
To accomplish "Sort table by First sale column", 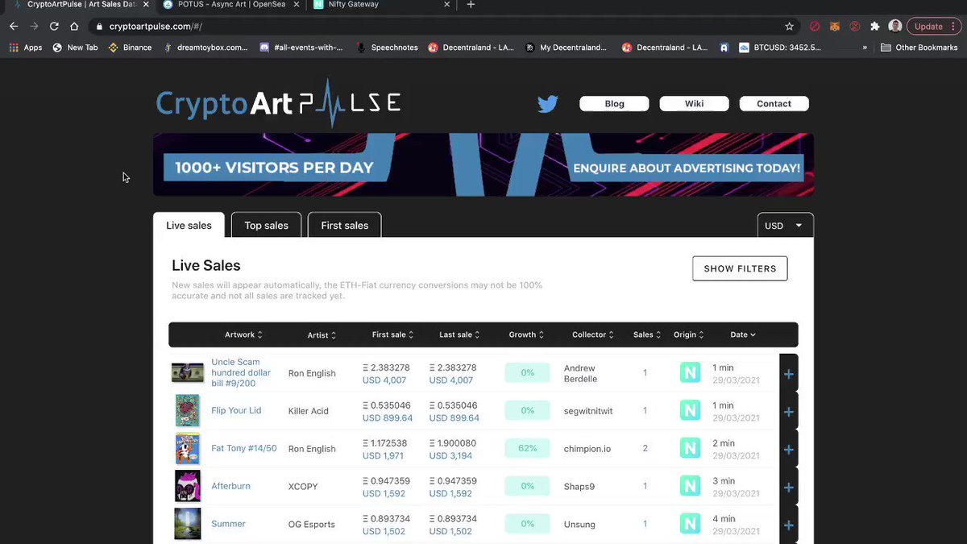I will pyautogui.click(x=393, y=334).
